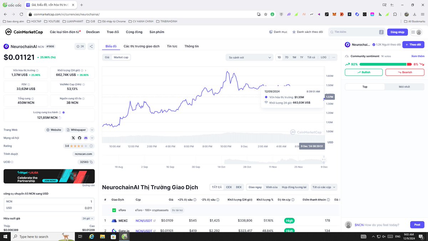Select the 1M chart range

pyautogui.click(x=294, y=57)
